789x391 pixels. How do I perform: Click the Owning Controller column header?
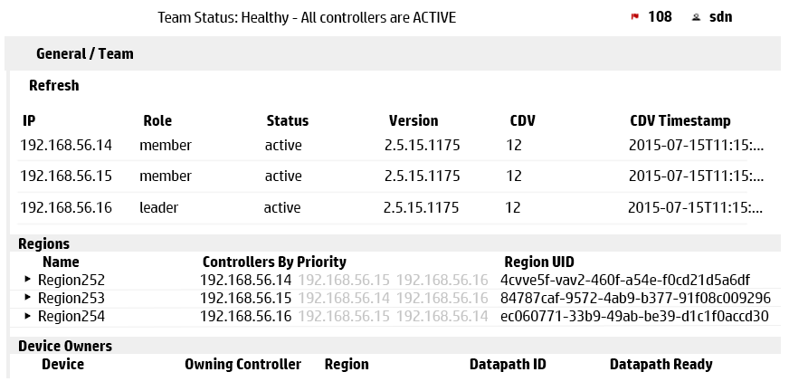[243, 365]
